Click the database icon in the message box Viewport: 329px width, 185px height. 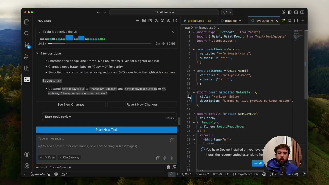(x=158, y=158)
